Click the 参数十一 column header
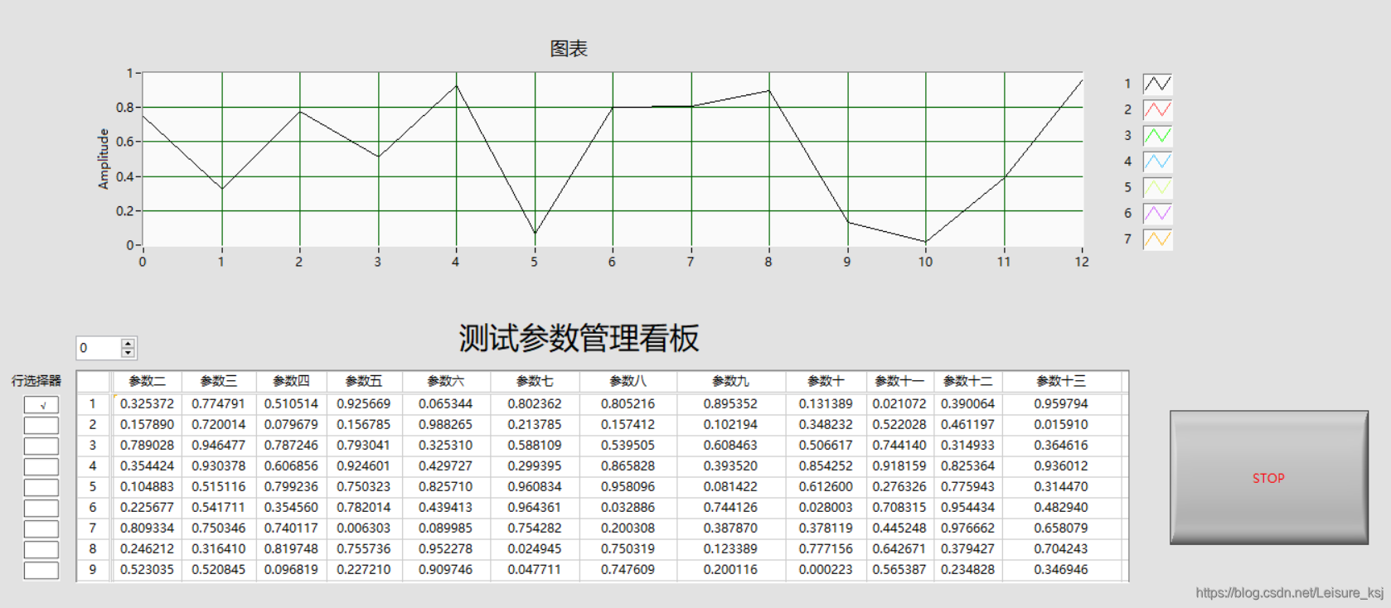1391x608 pixels. tap(899, 381)
